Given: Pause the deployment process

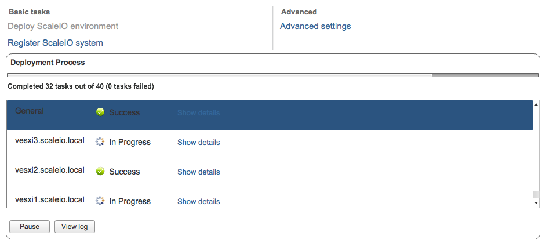Looking at the screenshot, I should (30, 226).
